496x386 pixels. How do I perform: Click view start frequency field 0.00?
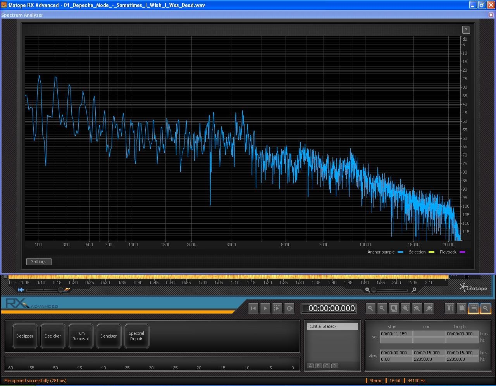pyautogui.click(x=396, y=359)
